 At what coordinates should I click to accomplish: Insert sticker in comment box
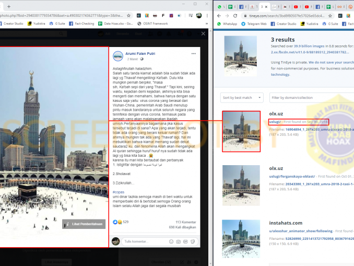193,241
